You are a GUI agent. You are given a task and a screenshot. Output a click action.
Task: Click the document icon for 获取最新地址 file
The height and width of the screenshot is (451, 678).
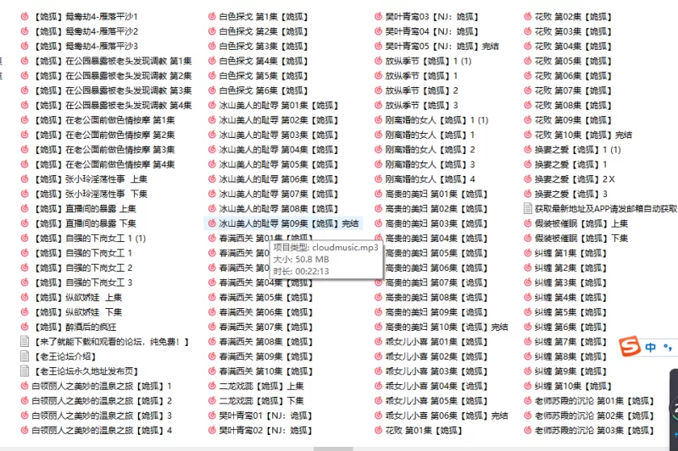527,209
